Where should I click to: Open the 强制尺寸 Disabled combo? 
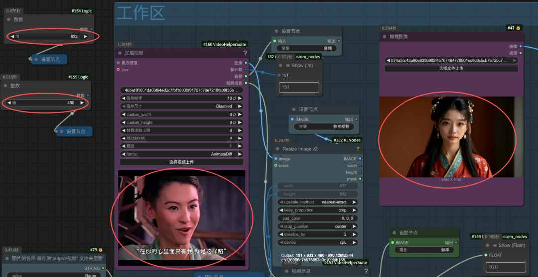click(x=181, y=106)
